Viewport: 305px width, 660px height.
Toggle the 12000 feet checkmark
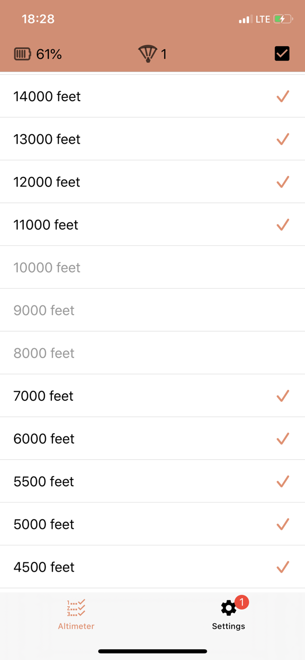tap(283, 182)
